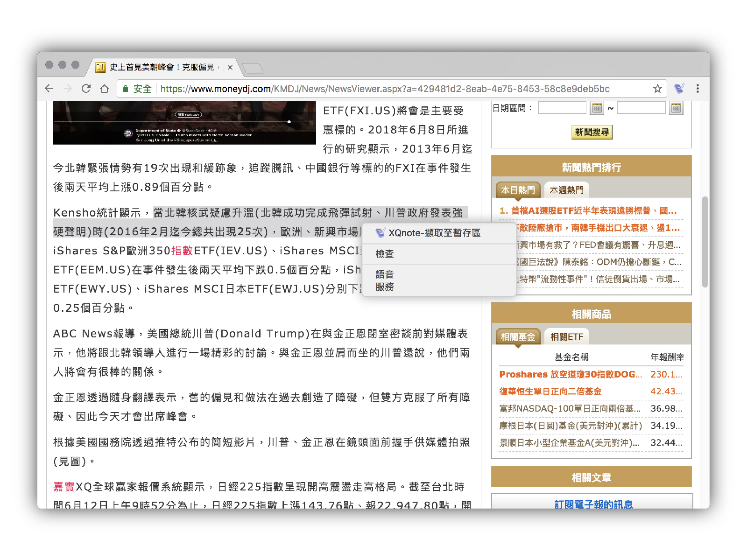Click the green secure lock icon
The width and height of the screenshot is (747, 560).
point(125,89)
